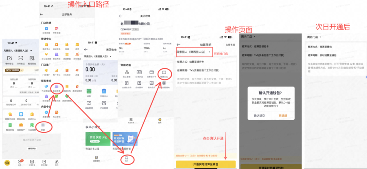The width and height of the screenshot is (367, 169).
Task: Open 门店信息 icon on home screen
Action: coord(32,125)
